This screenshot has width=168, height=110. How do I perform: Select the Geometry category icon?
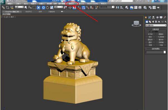[147, 22]
